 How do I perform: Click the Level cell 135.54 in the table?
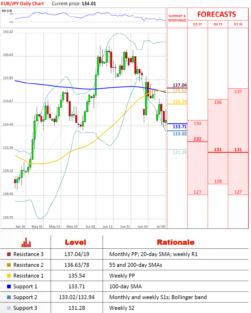click(x=77, y=276)
